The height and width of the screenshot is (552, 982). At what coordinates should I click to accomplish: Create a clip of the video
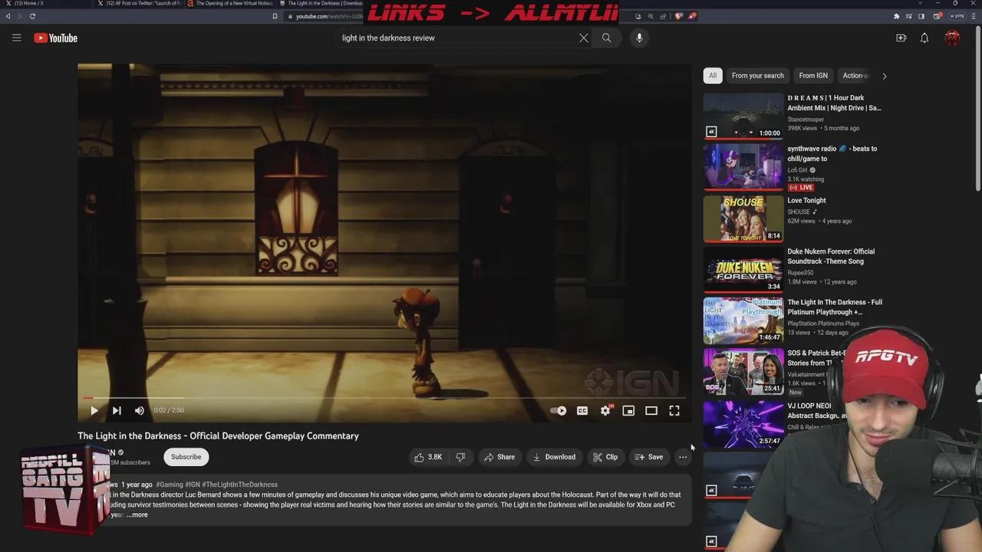tap(605, 457)
